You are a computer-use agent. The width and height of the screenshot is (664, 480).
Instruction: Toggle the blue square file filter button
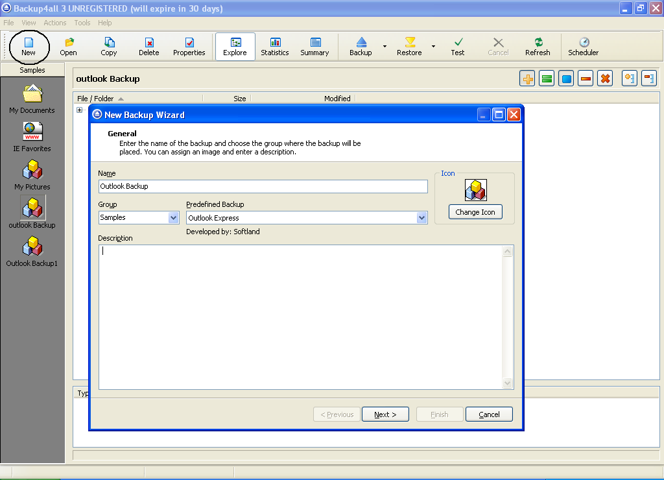(x=567, y=78)
